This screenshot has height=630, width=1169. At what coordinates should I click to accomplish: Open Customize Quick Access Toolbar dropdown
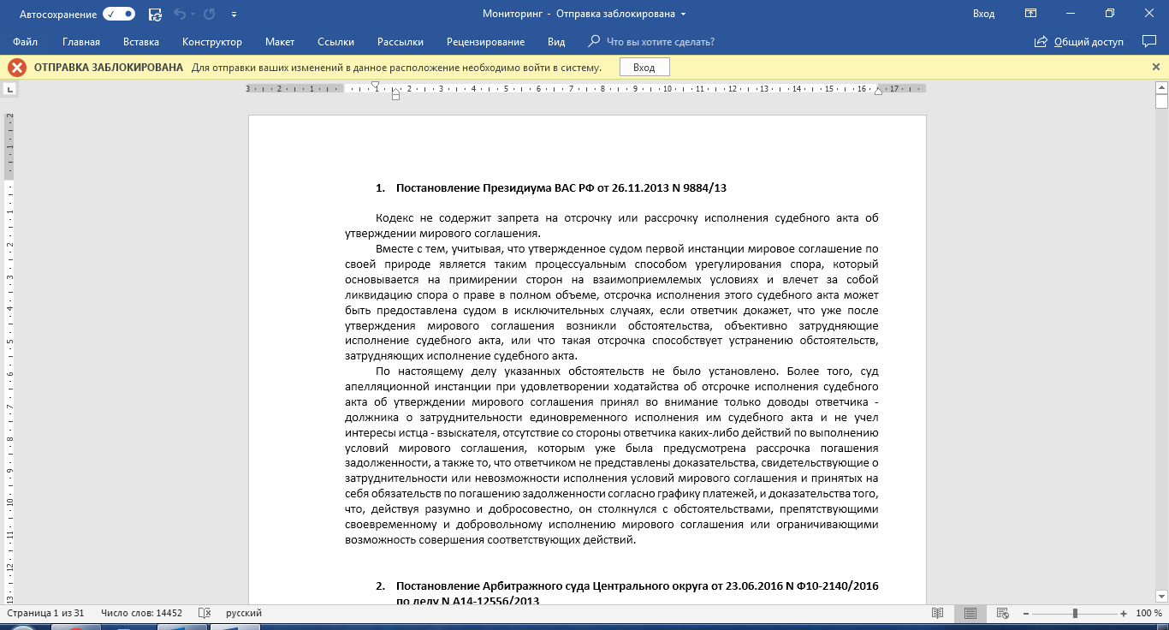click(234, 15)
